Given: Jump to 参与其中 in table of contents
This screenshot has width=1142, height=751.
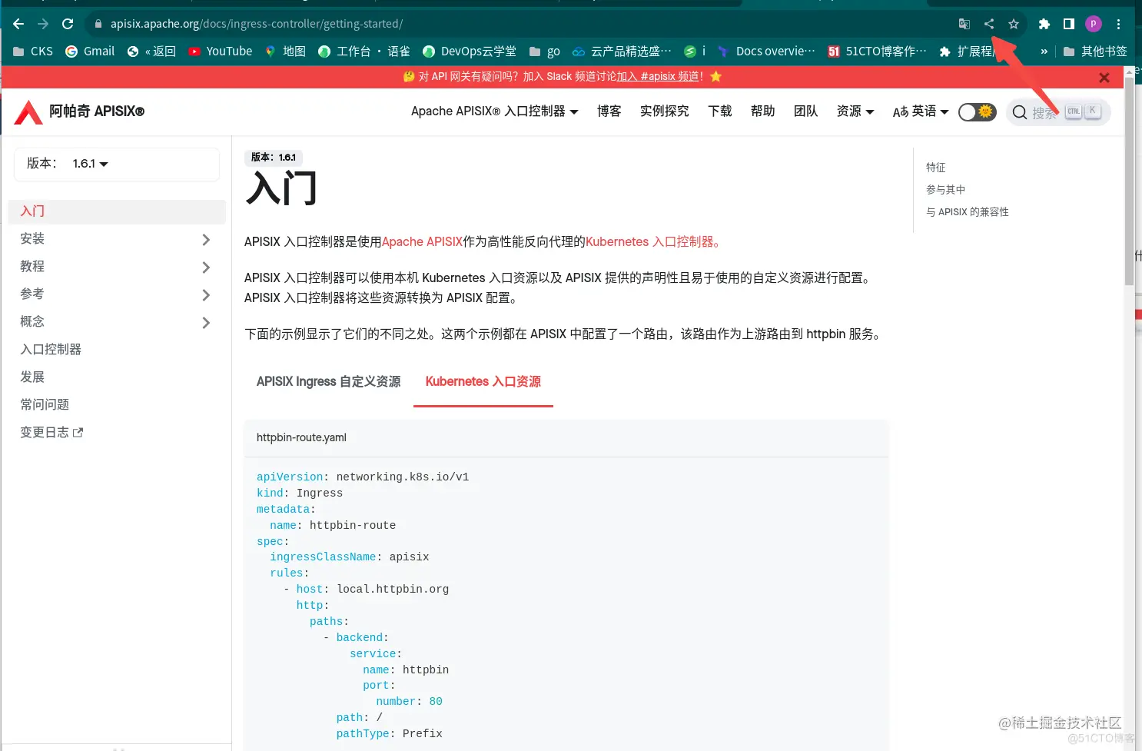Looking at the screenshot, I should pyautogui.click(x=945, y=190).
